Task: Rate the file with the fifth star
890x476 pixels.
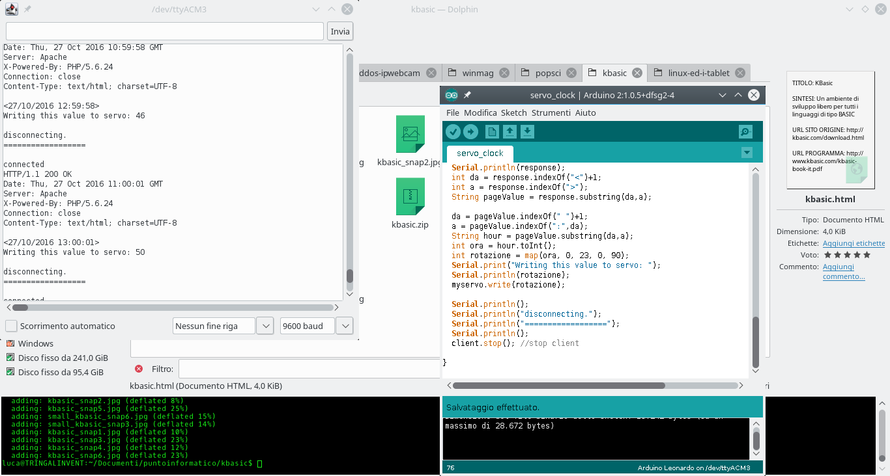Action: coord(867,255)
